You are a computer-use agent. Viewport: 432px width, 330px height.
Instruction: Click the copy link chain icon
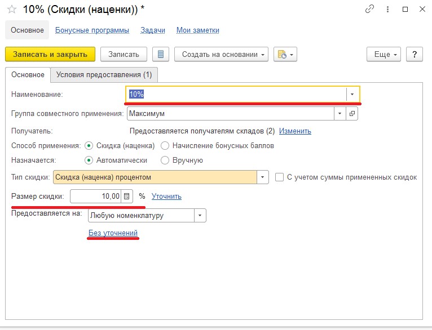[x=370, y=9]
